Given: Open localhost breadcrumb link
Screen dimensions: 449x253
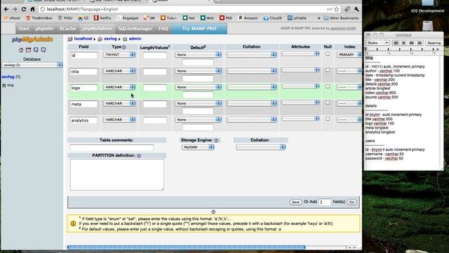Looking at the screenshot, I should [x=83, y=39].
